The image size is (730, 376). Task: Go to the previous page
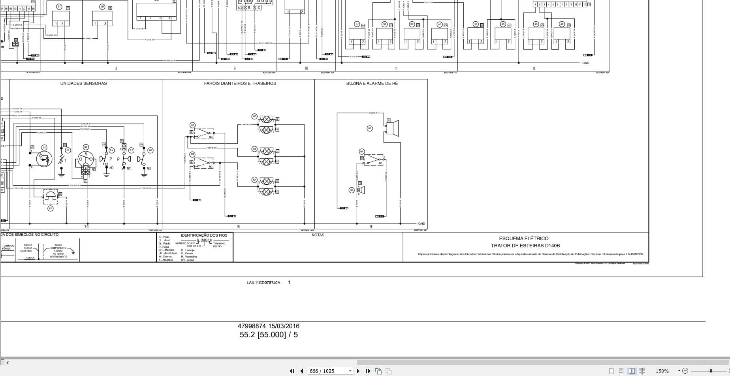pyautogui.click(x=302, y=371)
